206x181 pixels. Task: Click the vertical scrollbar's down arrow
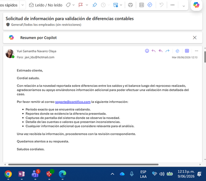(205, 160)
